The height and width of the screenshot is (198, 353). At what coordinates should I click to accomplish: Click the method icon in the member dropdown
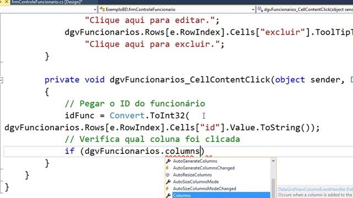coord(260,9)
